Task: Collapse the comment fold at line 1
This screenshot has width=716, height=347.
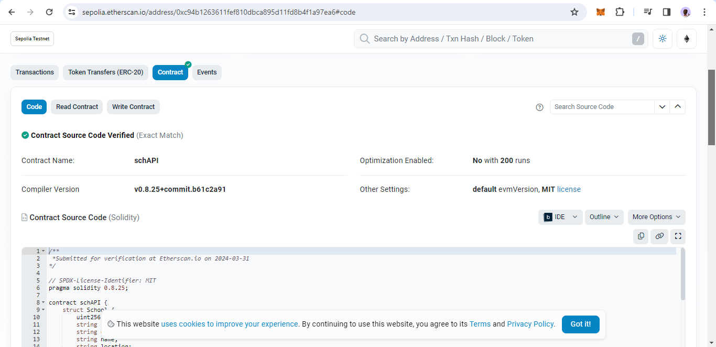Action: [44, 251]
